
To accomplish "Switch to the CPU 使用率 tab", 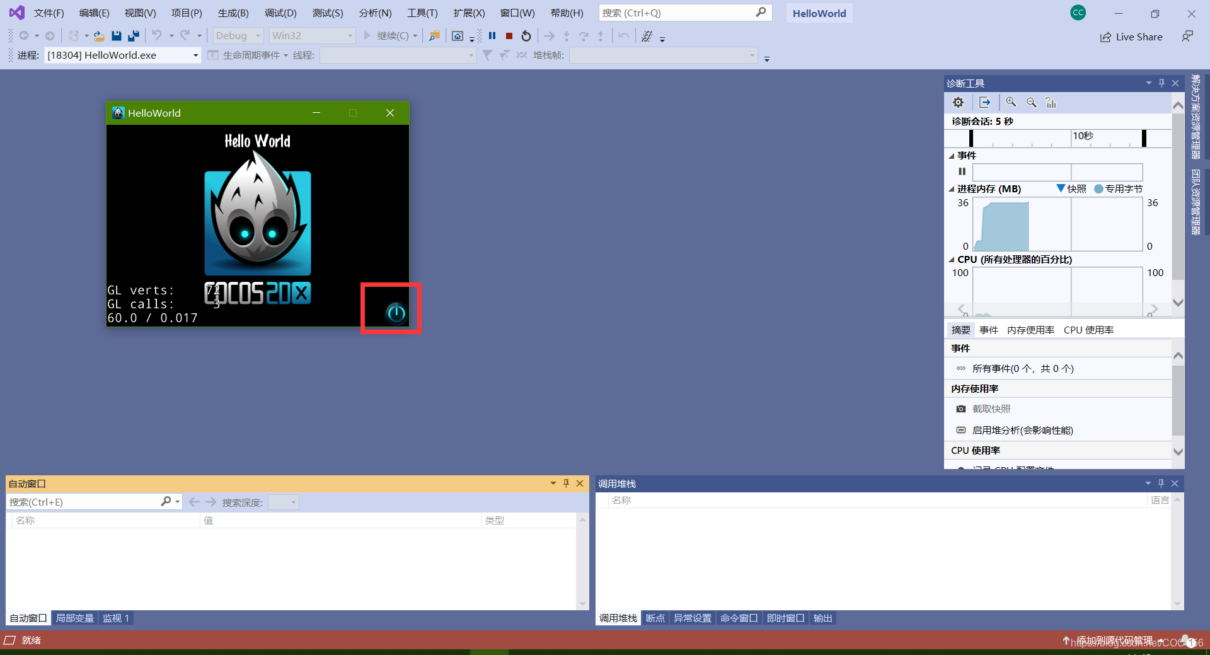I will click(1088, 329).
